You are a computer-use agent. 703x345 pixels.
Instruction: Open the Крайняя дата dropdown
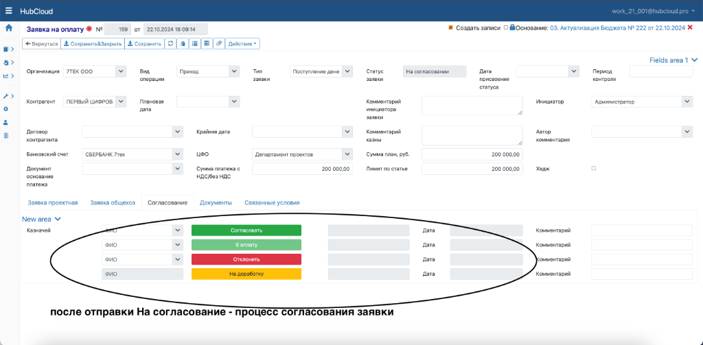347,132
